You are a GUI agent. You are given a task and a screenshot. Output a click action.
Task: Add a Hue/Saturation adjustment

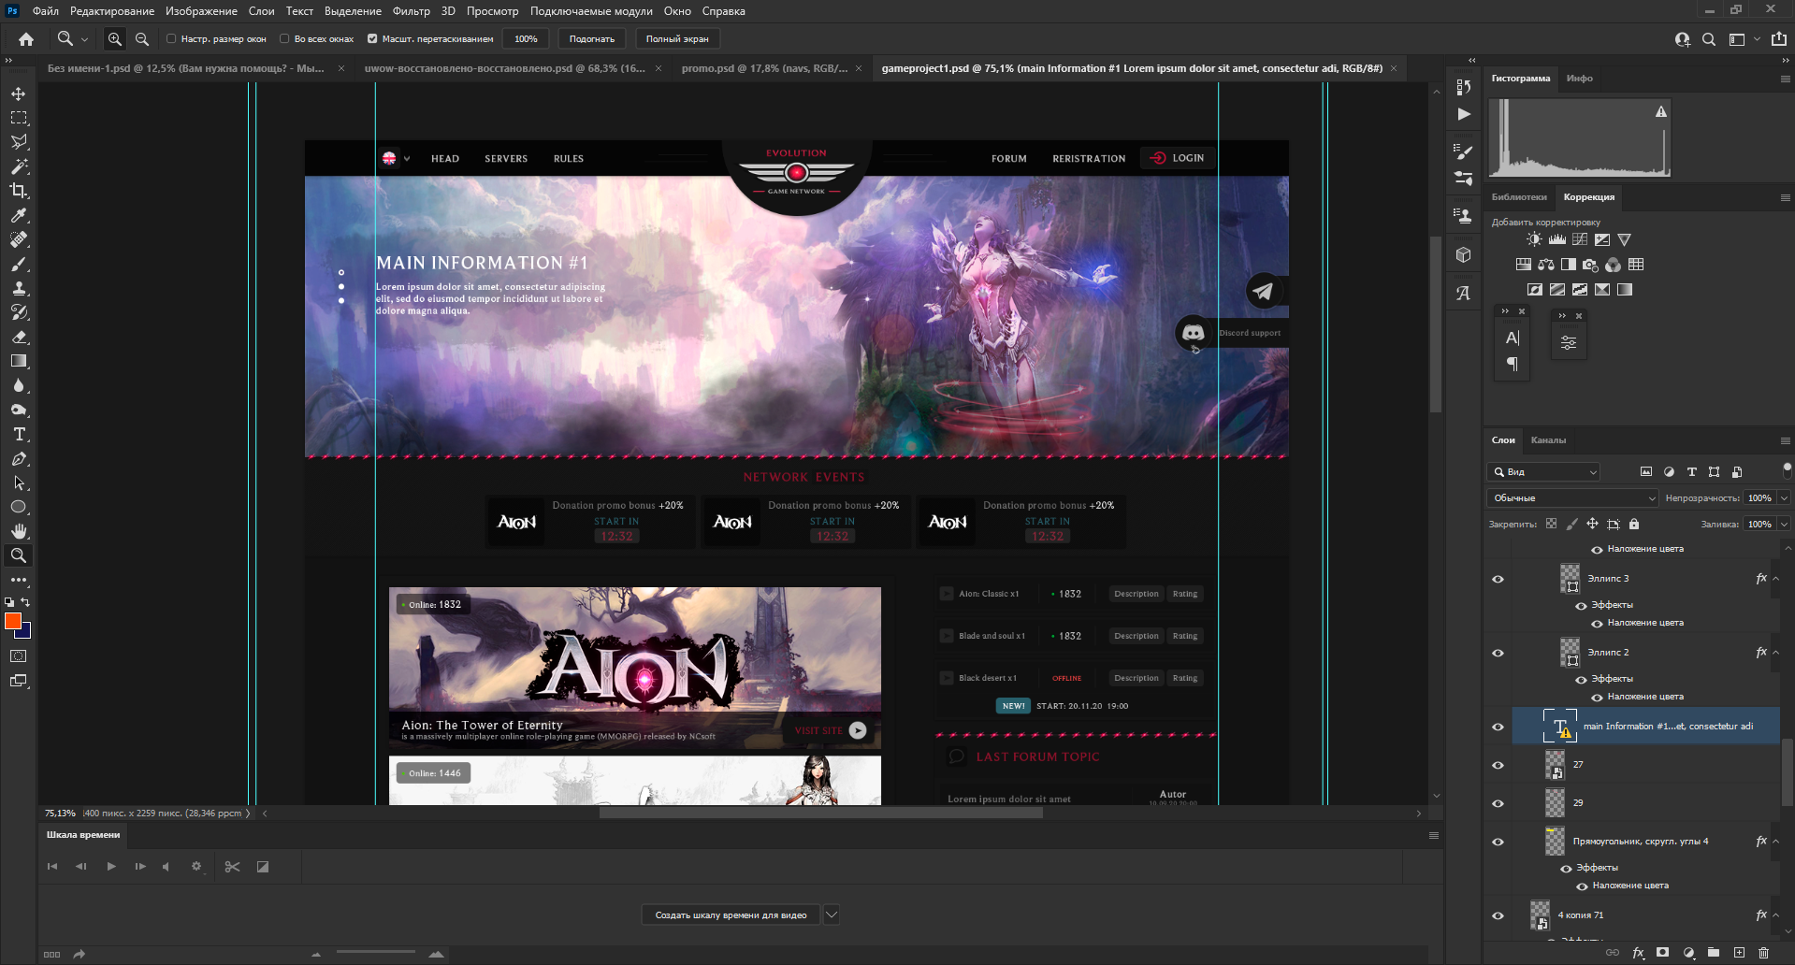point(1524,265)
